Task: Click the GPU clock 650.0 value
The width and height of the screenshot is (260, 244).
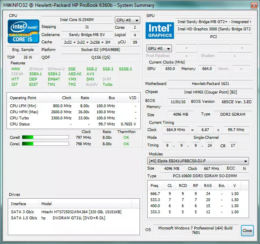Action: click(x=170, y=69)
